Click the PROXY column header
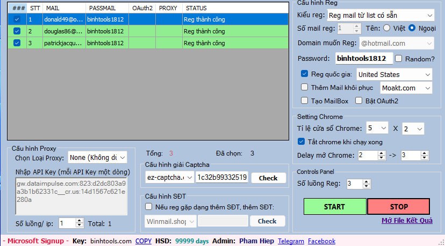The height and width of the screenshot is (246, 445). click(169, 8)
